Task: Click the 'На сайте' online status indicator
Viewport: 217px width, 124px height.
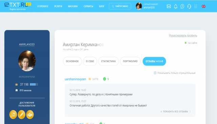Action: pyautogui.click(x=191, y=43)
